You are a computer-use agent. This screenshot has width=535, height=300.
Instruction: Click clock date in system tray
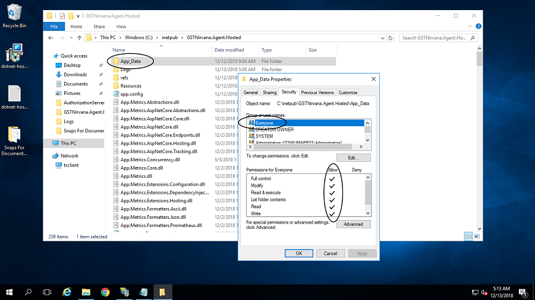pos(502,292)
